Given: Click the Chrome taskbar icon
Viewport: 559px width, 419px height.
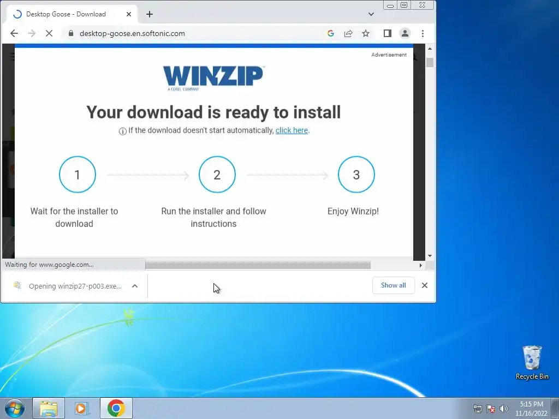Looking at the screenshot, I should tap(116, 408).
